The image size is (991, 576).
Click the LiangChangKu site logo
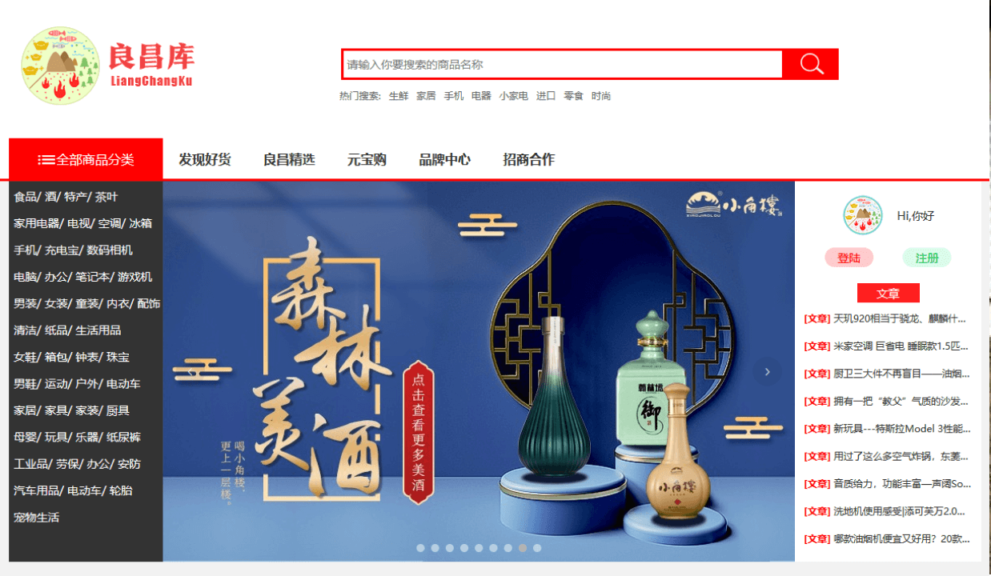click(x=107, y=66)
